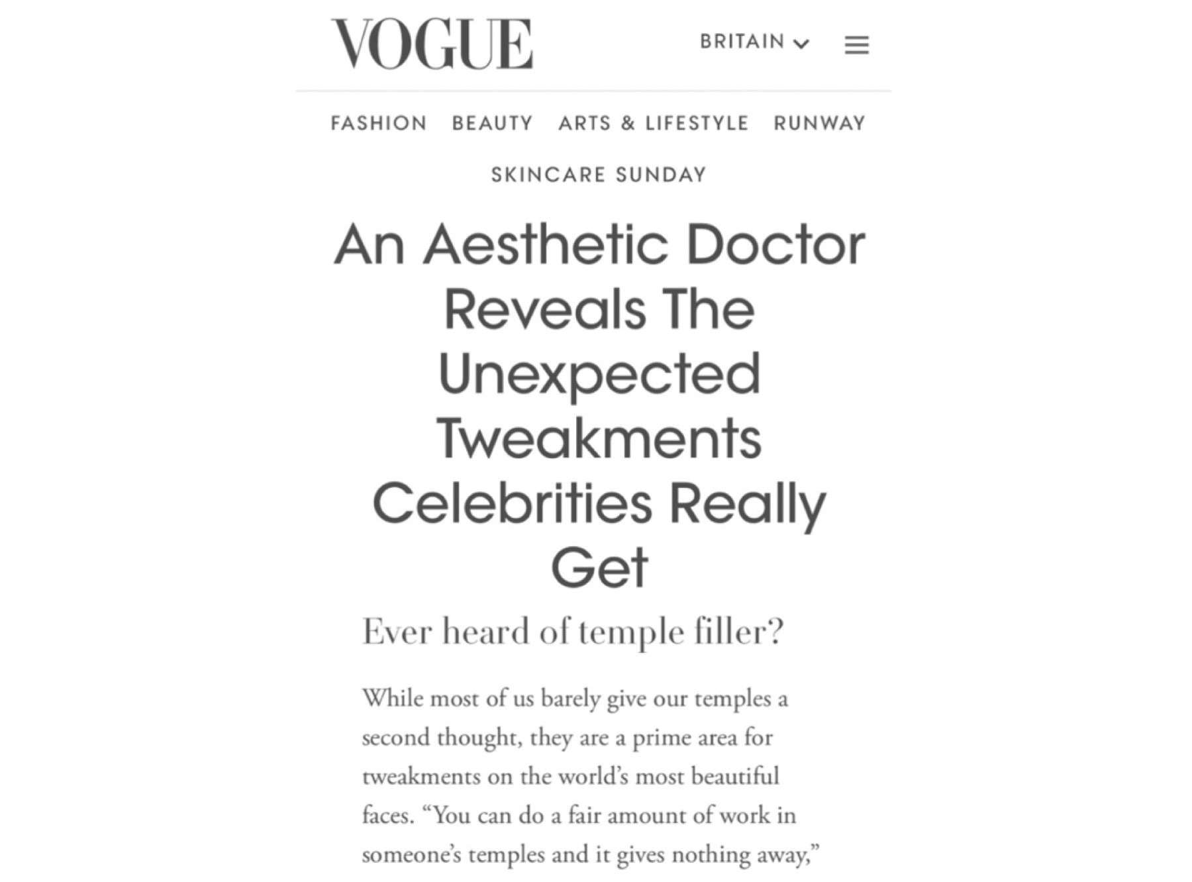Navigate to the Runway section
The width and height of the screenshot is (1192, 882).
click(x=819, y=123)
